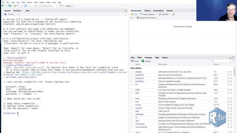Click the Save Workspace disk icon
This screenshot has width=237, height=133.
point(136,14)
